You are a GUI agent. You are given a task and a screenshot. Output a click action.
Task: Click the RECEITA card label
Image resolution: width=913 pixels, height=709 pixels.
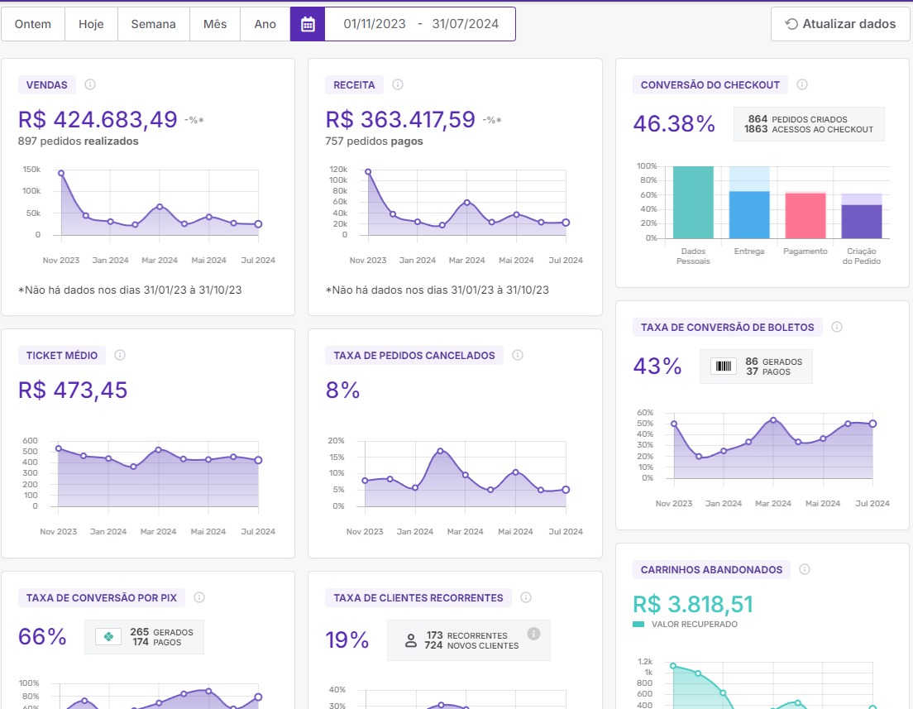coord(354,84)
